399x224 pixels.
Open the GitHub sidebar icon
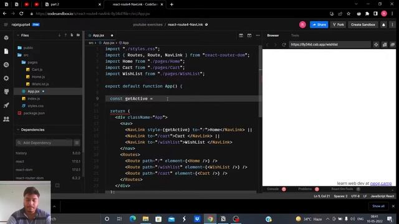click(x=6, y=91)
